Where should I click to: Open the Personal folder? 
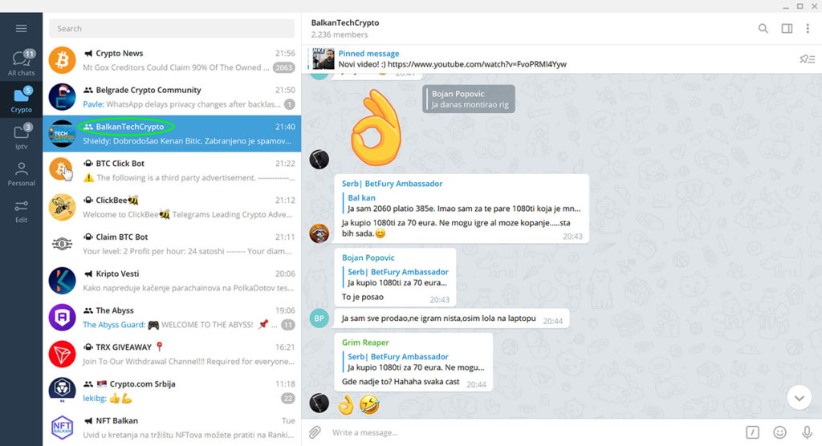[21, 173]
